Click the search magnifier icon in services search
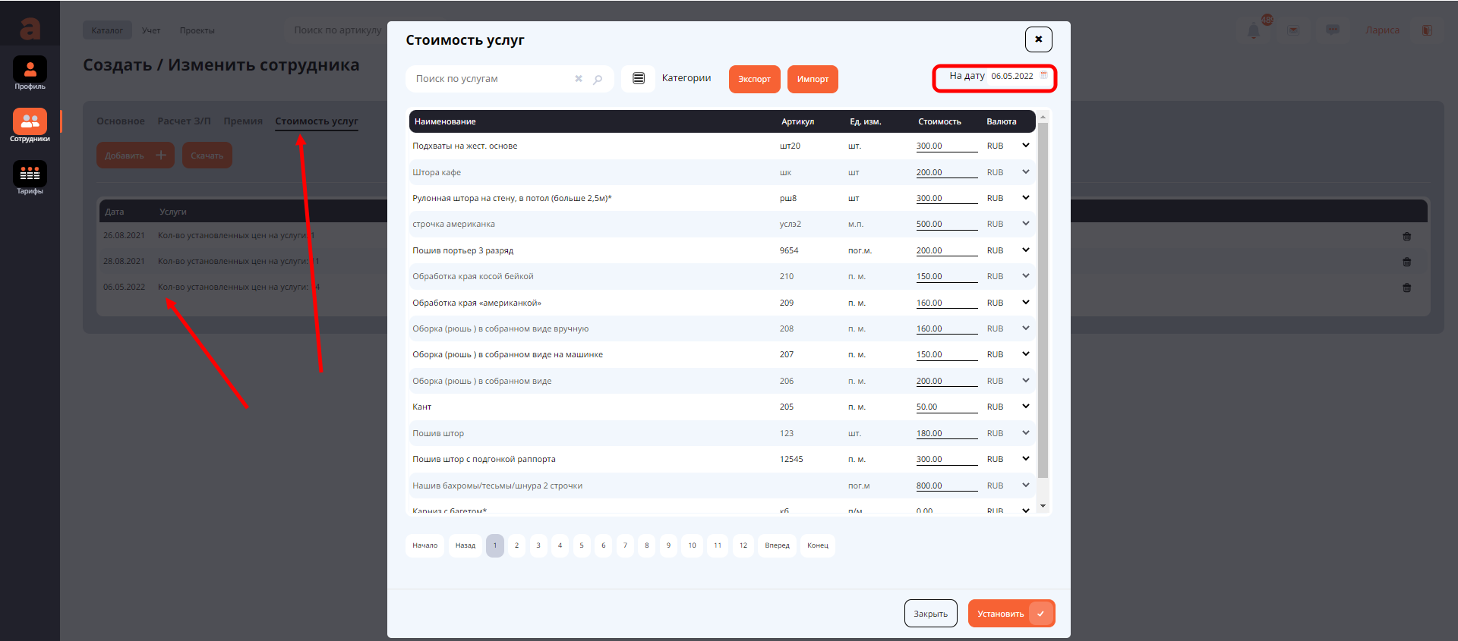This screenshot has width=1458, height=641. coord(598,79)
